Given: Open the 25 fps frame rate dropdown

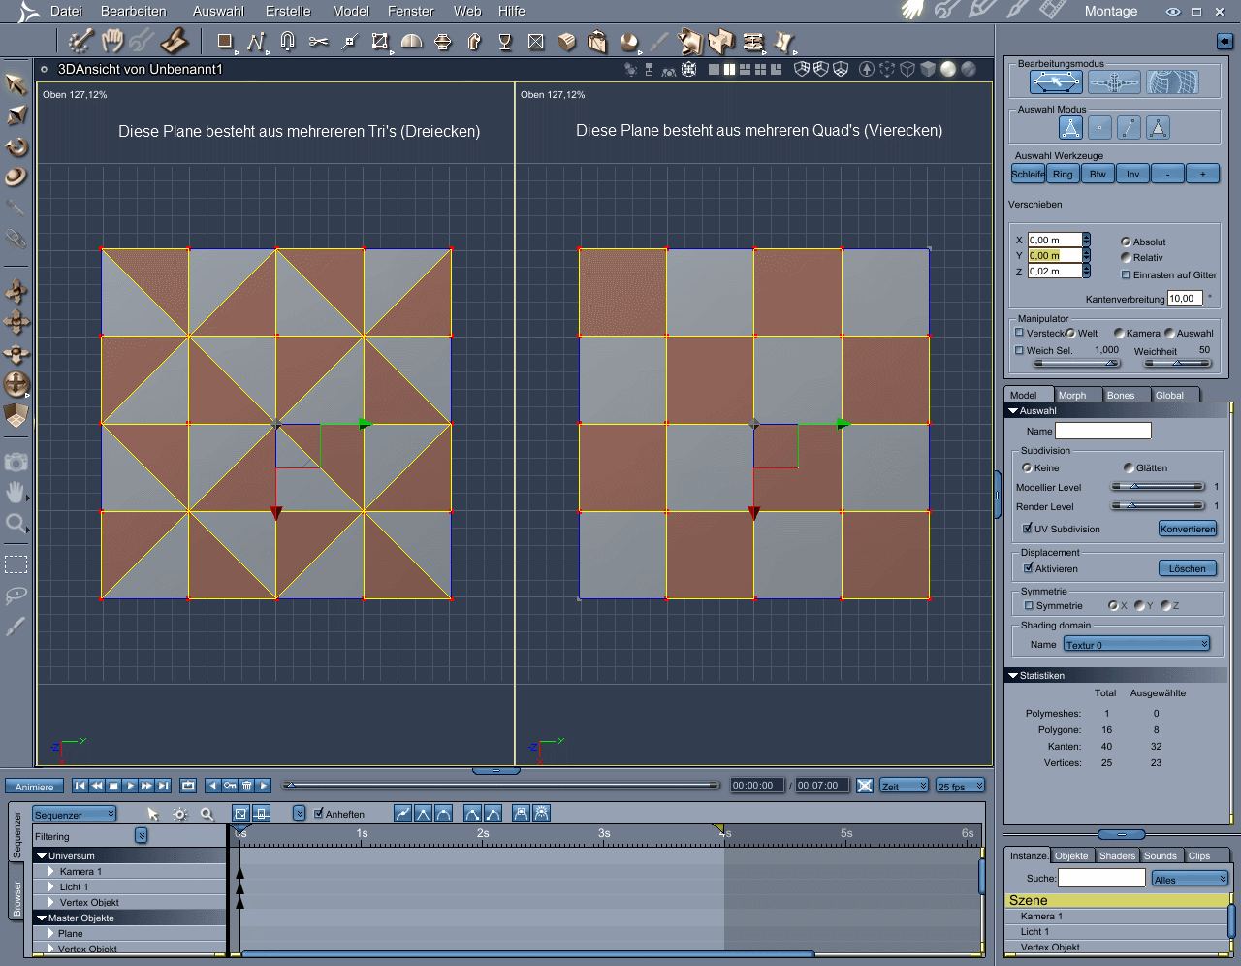Looking at the screenshot, I should pos(960,786).
